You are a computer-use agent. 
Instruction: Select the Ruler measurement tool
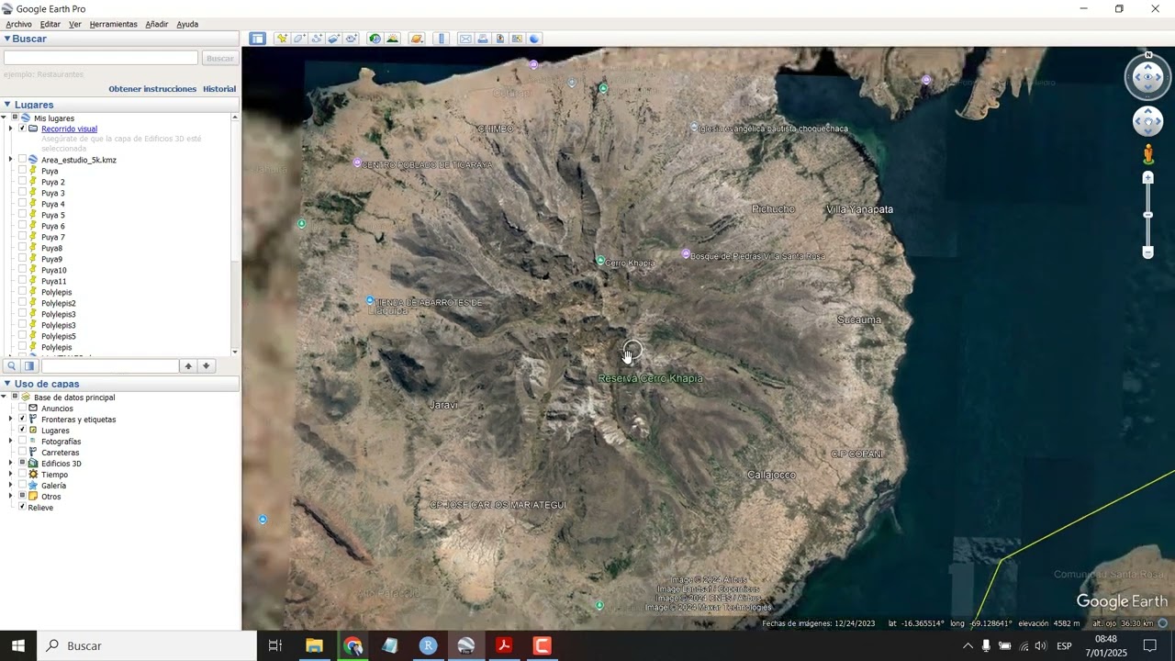(x=442, y=39)
